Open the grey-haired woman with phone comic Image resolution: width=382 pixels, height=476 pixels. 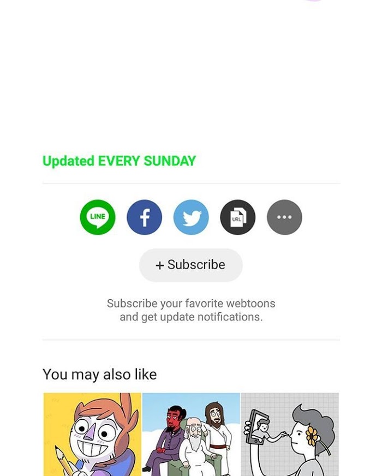290,435
